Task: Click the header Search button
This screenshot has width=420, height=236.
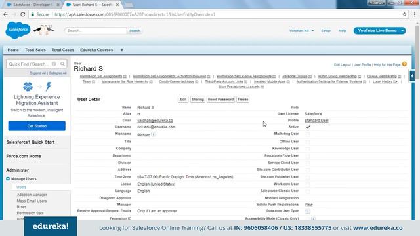Action: (x=135, y=31)
